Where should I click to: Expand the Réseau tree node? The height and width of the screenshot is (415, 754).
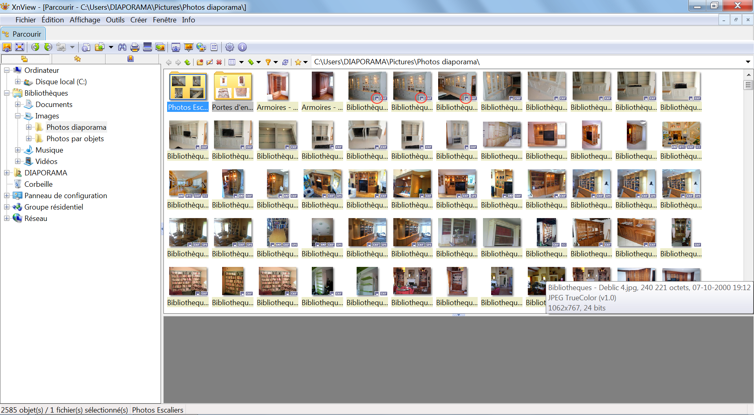tap(7, 218)
